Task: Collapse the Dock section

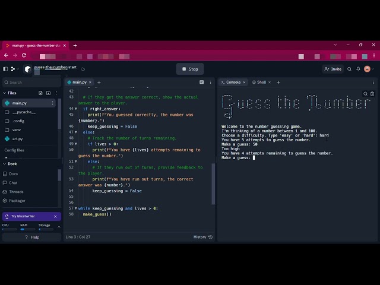Action: (x=4, y=164)
